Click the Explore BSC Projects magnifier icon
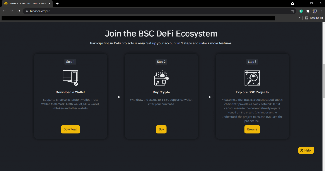Viewport: 325px width, 171px height. coord(252,78)
